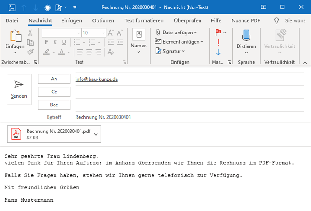This screenshot has width=311, height=211.
Task: Click the Senden button to send email
Action: point(19,88)
